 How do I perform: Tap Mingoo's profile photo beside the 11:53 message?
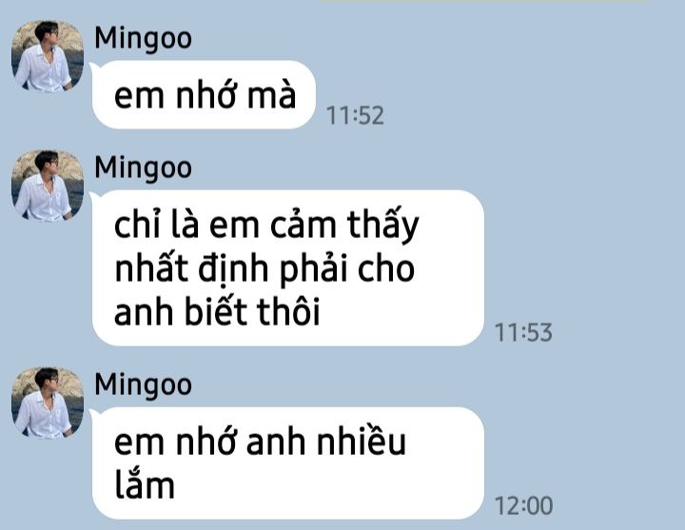click(48, 186)
